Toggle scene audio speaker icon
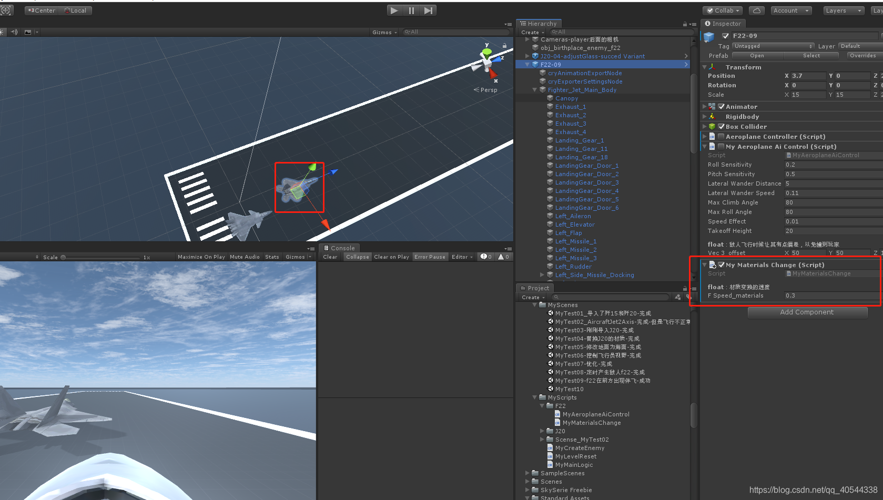883x500 pixels. click(x=14, y=32)
